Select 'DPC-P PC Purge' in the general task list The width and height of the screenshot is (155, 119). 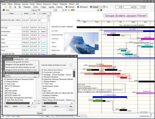click(19, 93)
